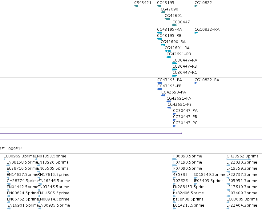
Task: Select transcript CG42690-RA
Action: pos(163,45)
